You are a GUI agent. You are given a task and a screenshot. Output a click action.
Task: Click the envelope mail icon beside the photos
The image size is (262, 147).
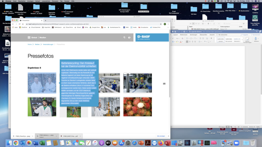point(164,83)
